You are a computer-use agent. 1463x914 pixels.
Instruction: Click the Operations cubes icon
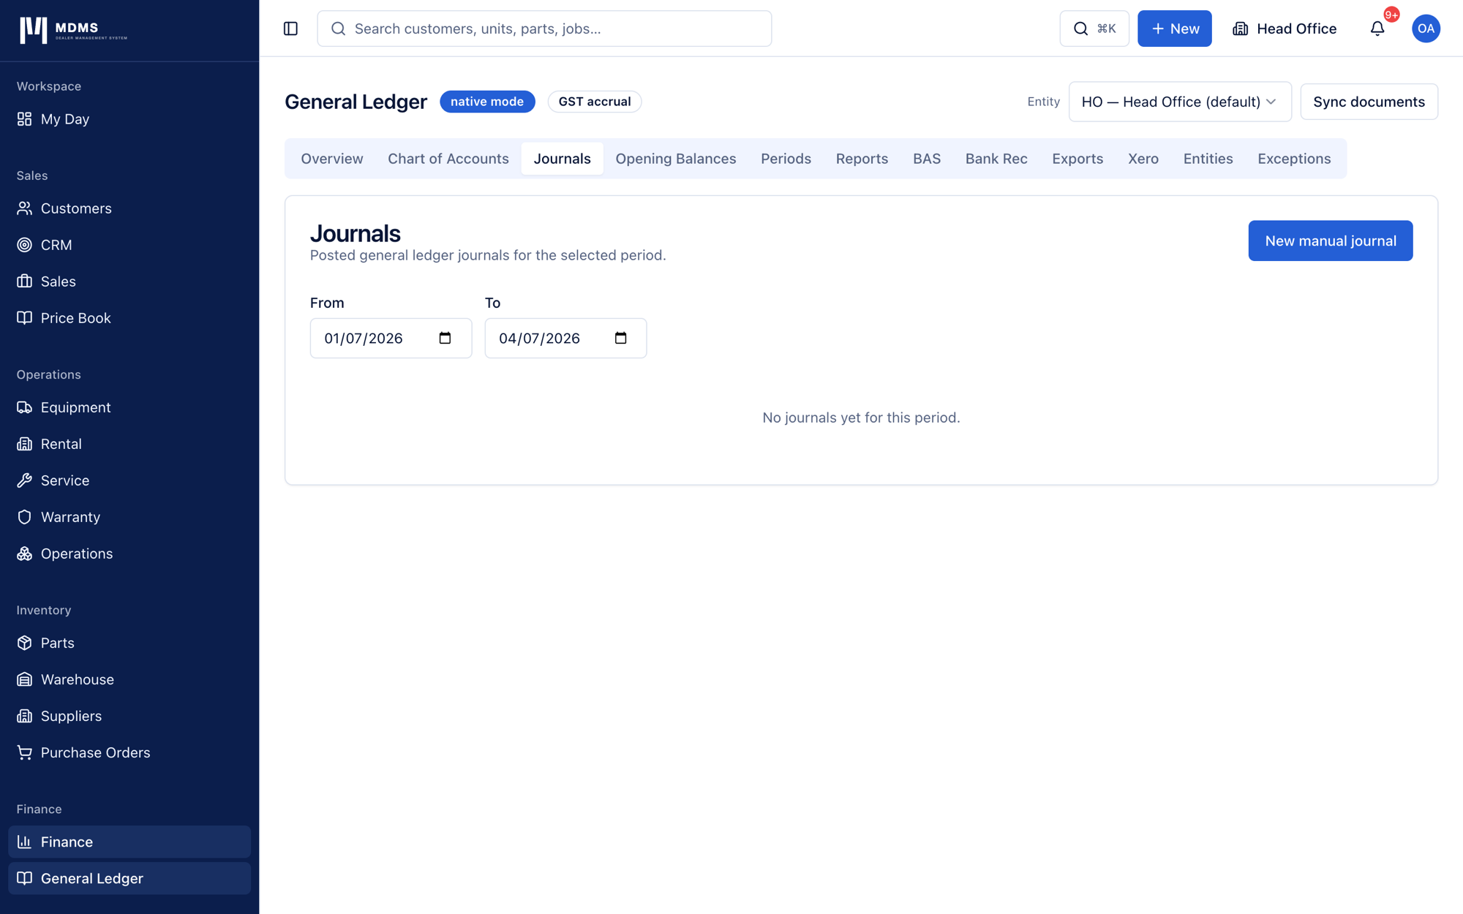24,554
